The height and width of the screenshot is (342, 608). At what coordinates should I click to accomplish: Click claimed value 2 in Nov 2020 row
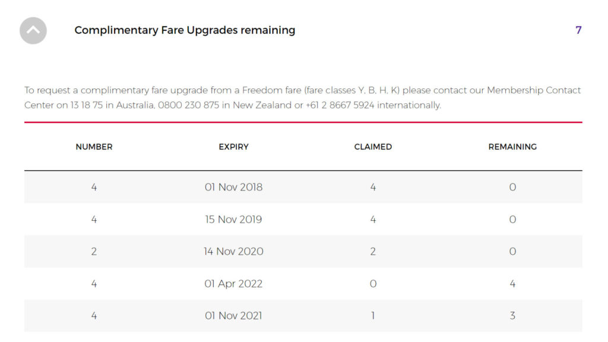373,252
